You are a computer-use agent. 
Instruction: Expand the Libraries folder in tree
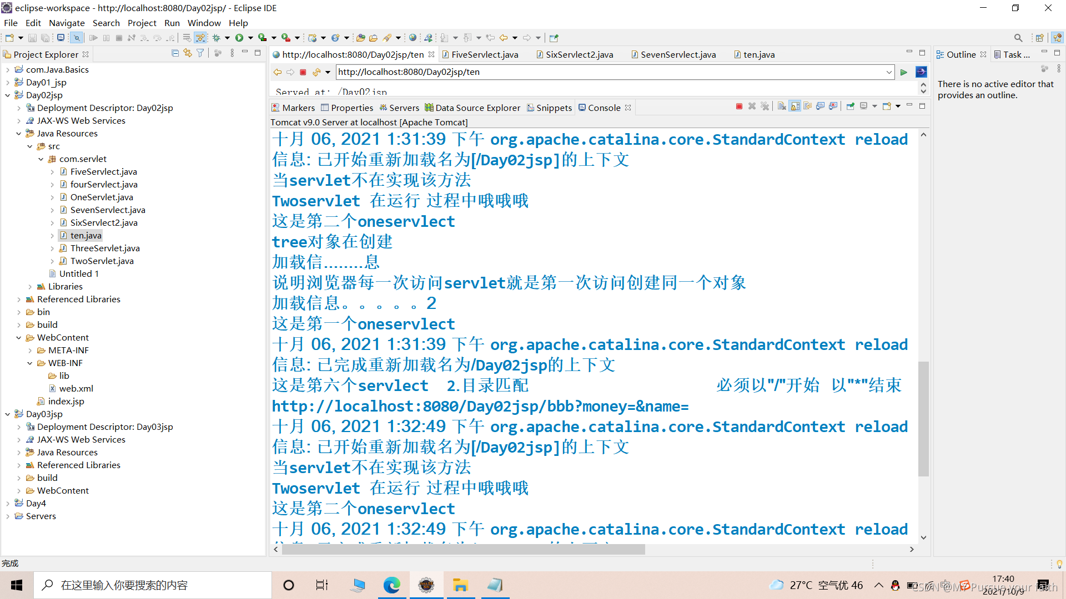coord(30,287)
